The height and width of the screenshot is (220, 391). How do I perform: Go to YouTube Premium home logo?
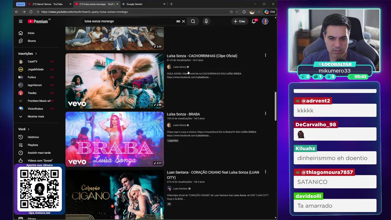[x=38, y=21]
